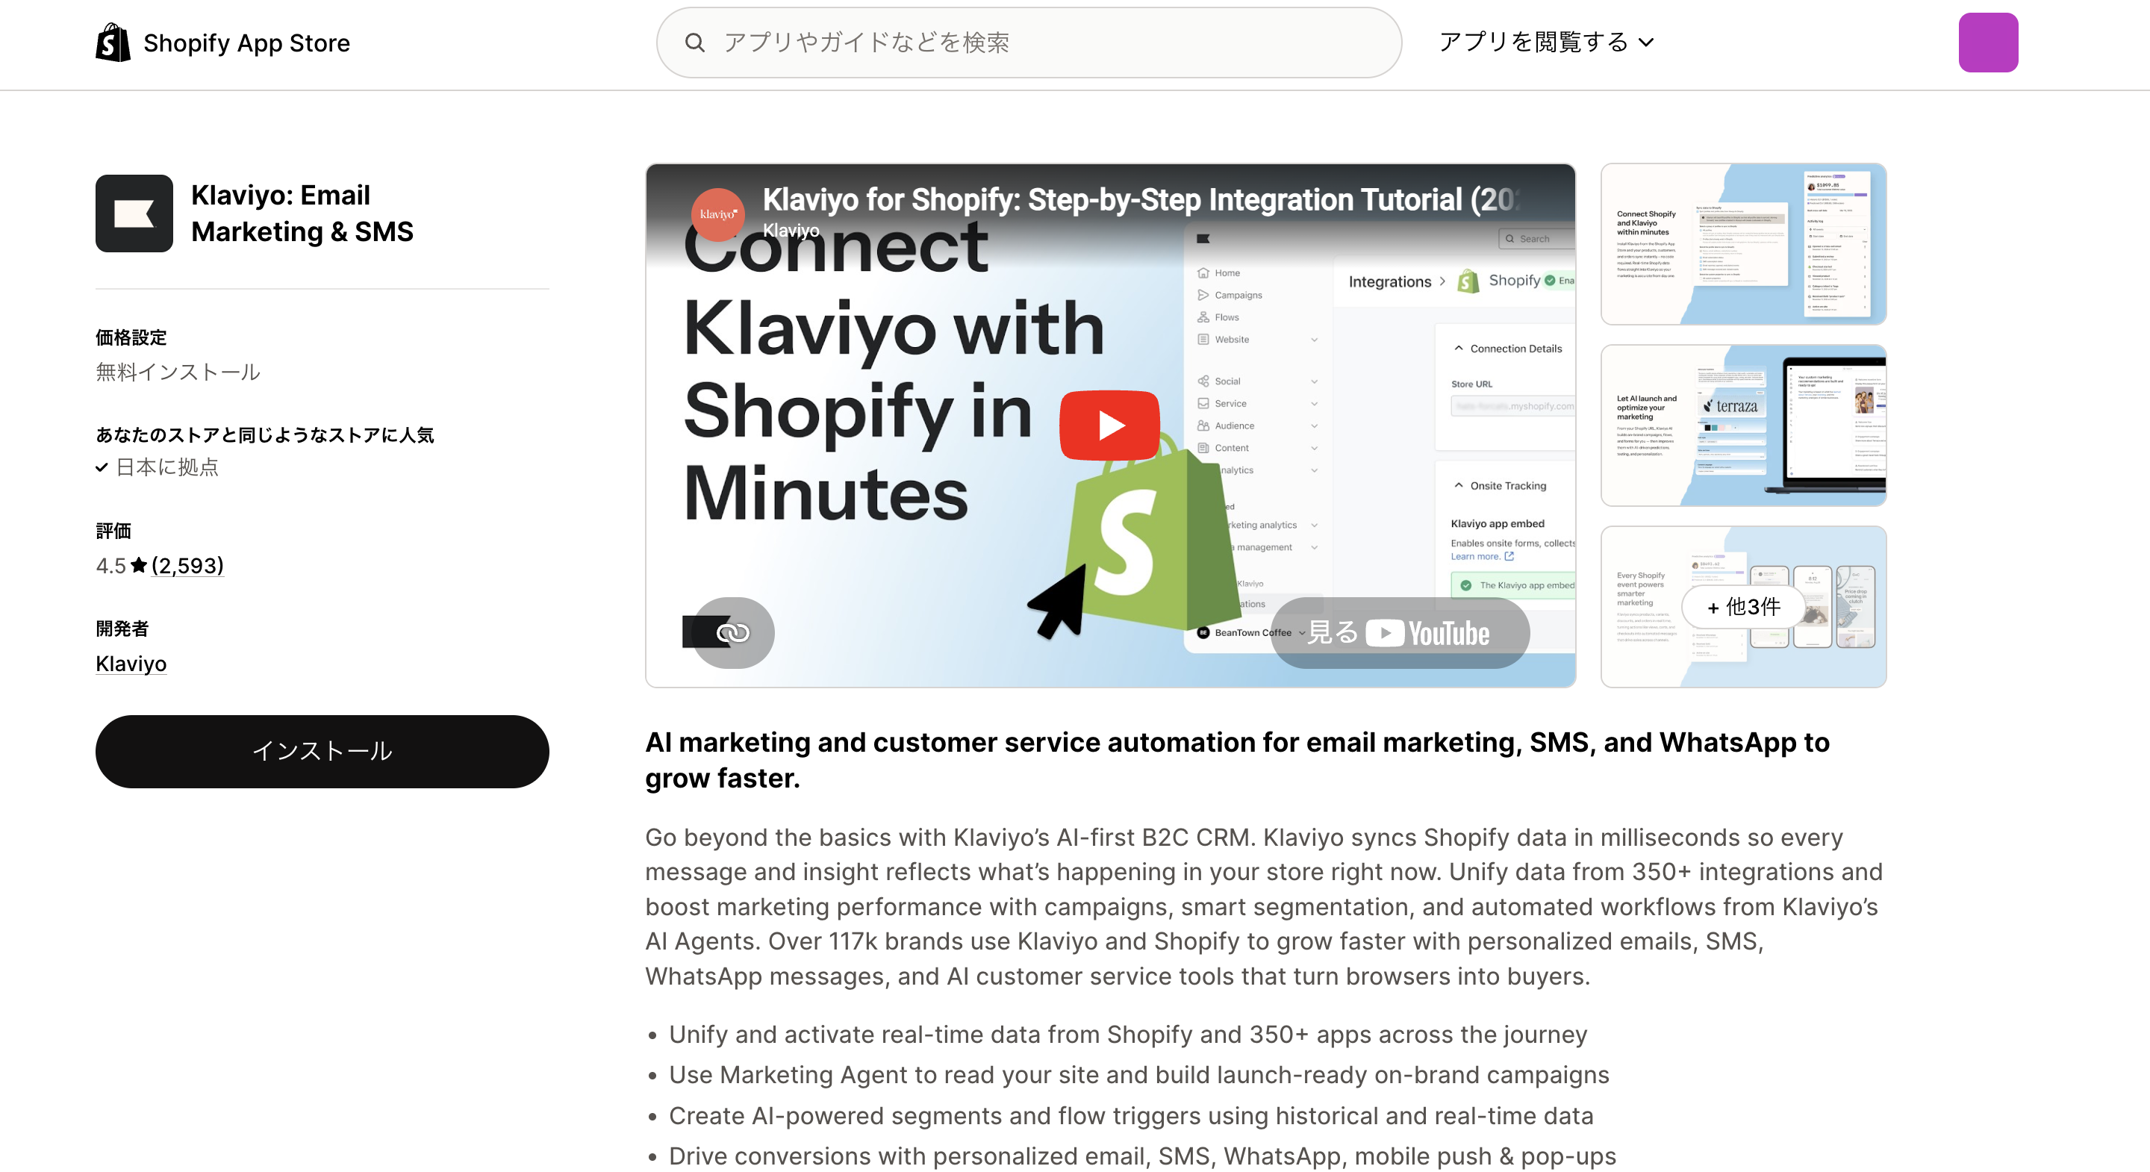Click the Shopify App Store logo icon
This screenshot has width=2150, height=1172.
tap(113, 42)
